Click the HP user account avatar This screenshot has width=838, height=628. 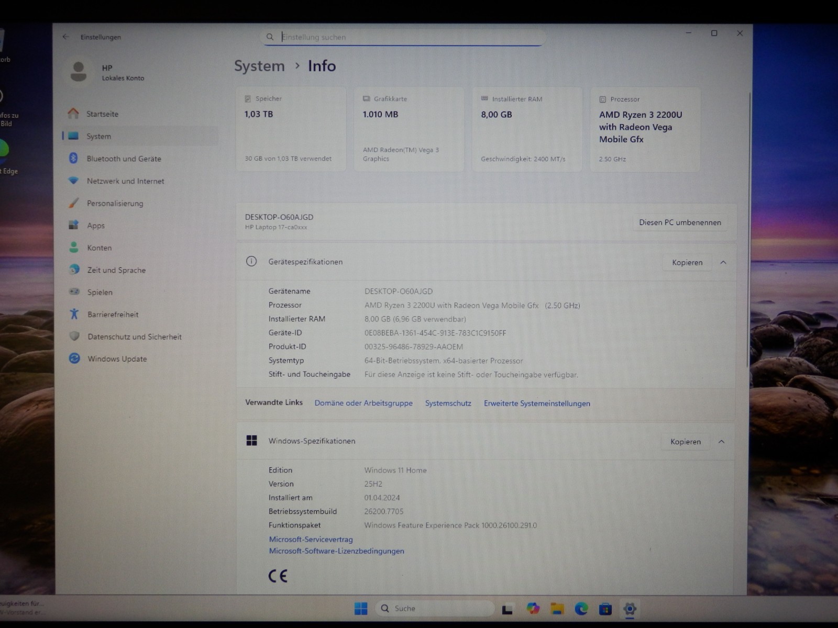79,72
